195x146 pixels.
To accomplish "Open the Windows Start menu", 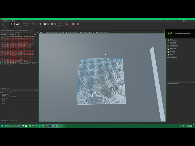I will [x=2, y=126].
